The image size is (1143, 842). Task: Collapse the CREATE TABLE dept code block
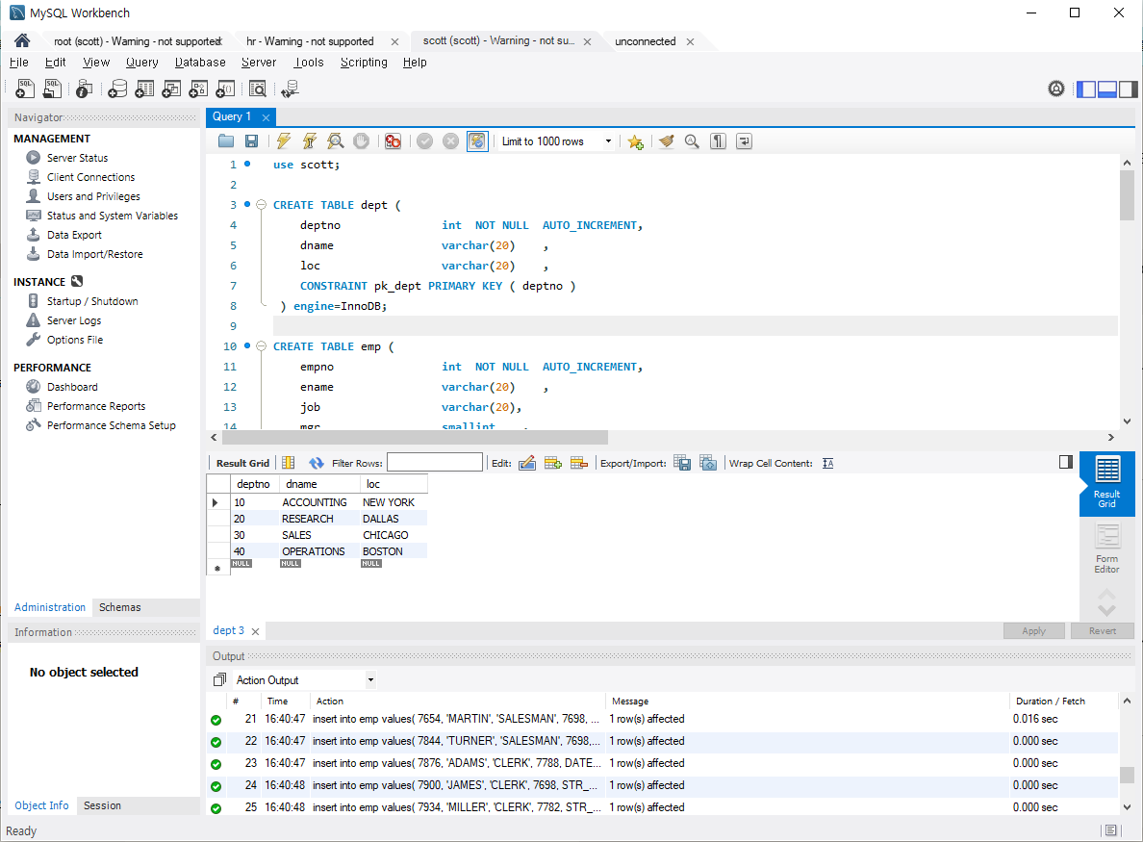(x=261, y=205)
